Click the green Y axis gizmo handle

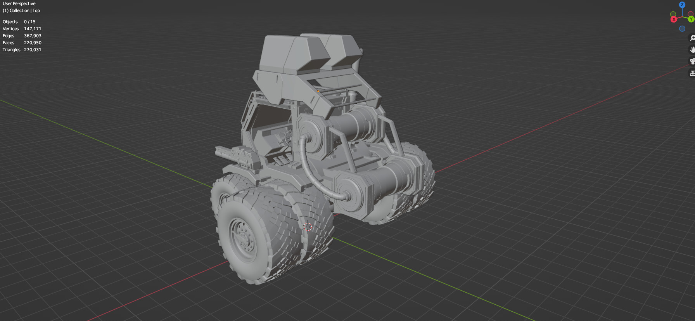pos(691,19)
